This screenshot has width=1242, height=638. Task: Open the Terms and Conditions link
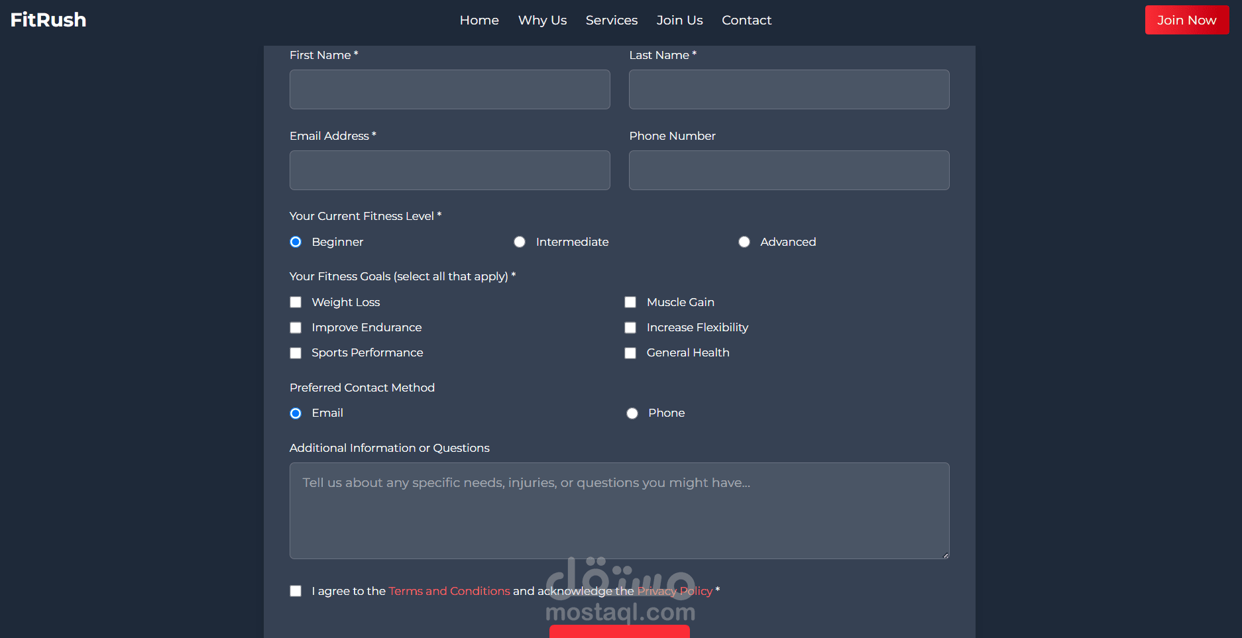(449, 591)
